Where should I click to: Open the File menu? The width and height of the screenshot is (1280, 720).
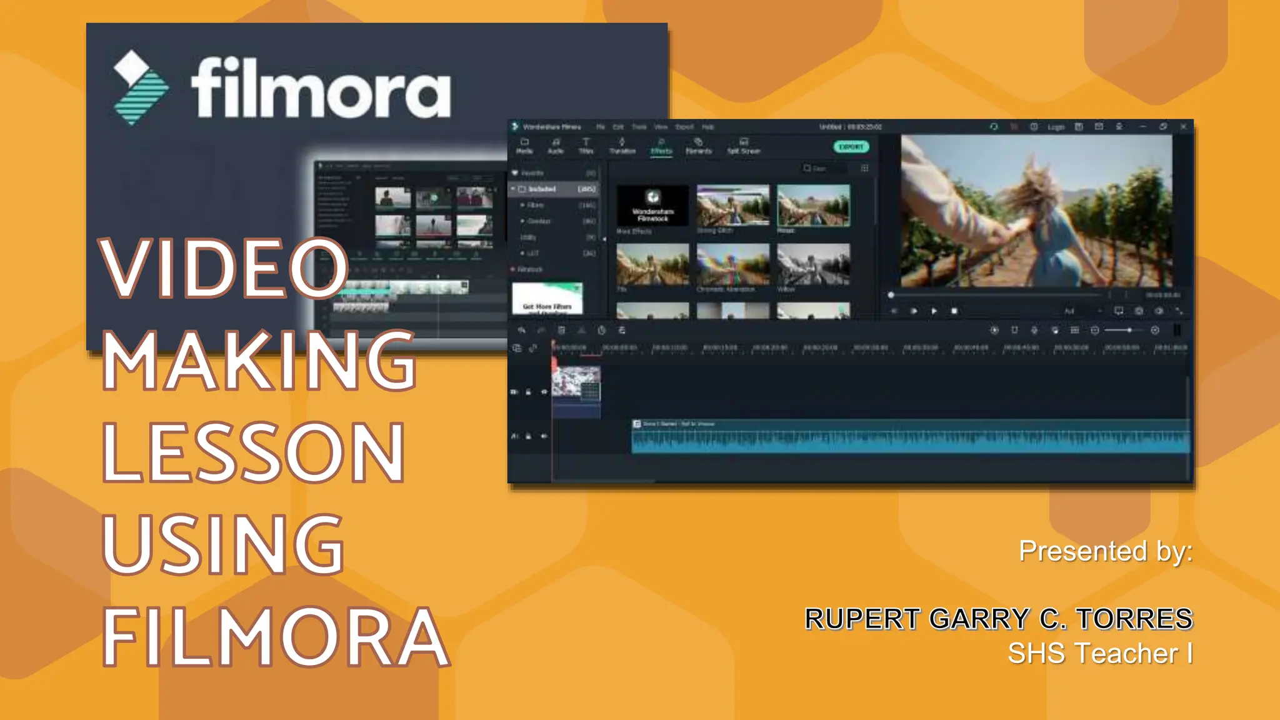coord(600,127)
